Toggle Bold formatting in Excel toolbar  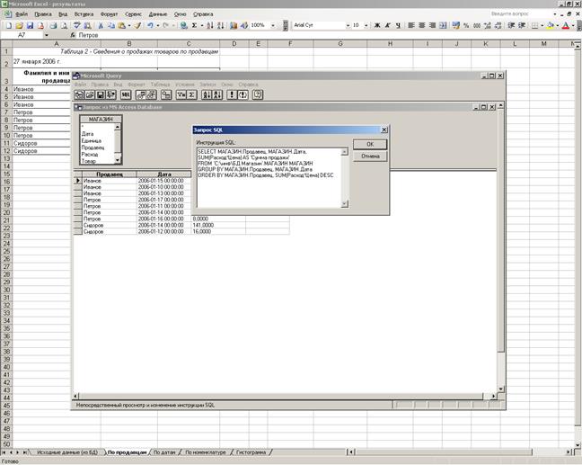(x=377, y=25)
